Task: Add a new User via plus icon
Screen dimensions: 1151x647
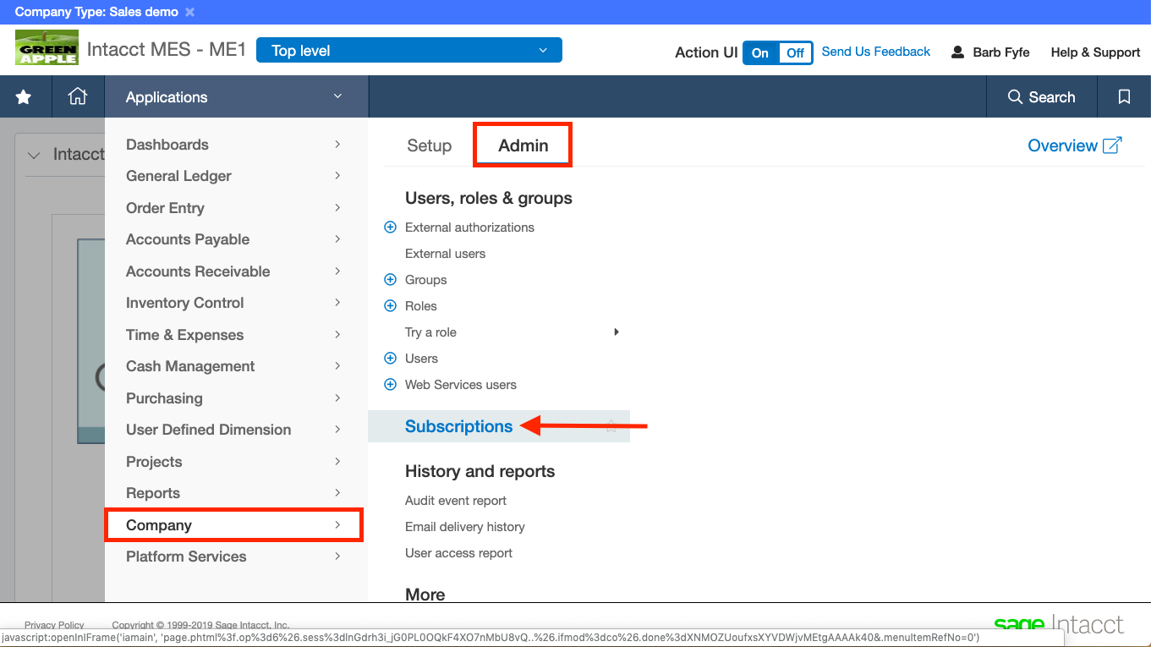Action: 390,359
